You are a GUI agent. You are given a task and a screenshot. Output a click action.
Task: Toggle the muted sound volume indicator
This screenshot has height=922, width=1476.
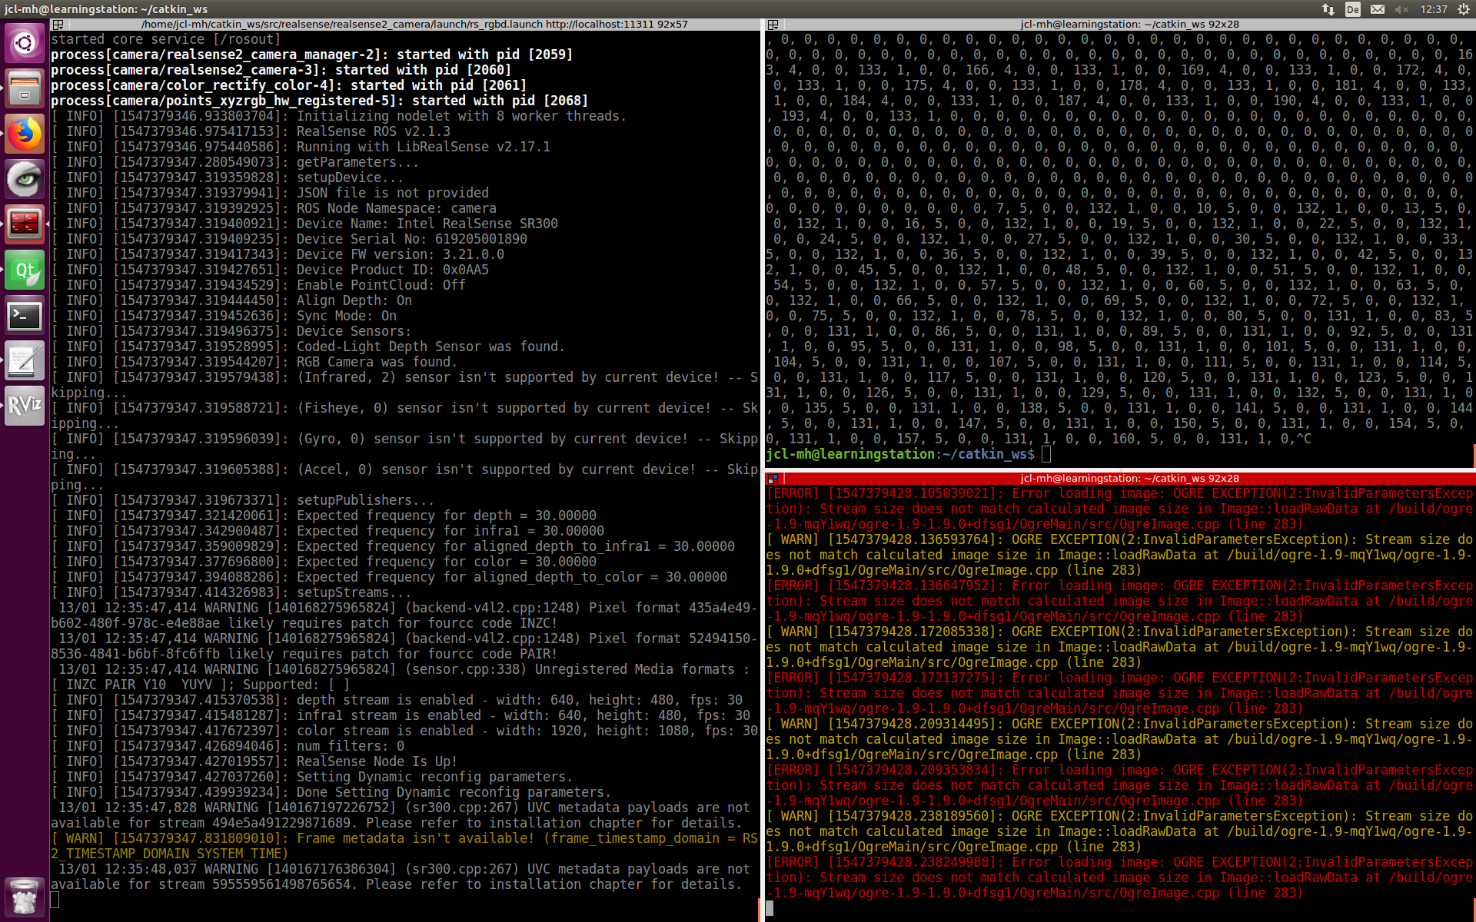click(1401, 9)
